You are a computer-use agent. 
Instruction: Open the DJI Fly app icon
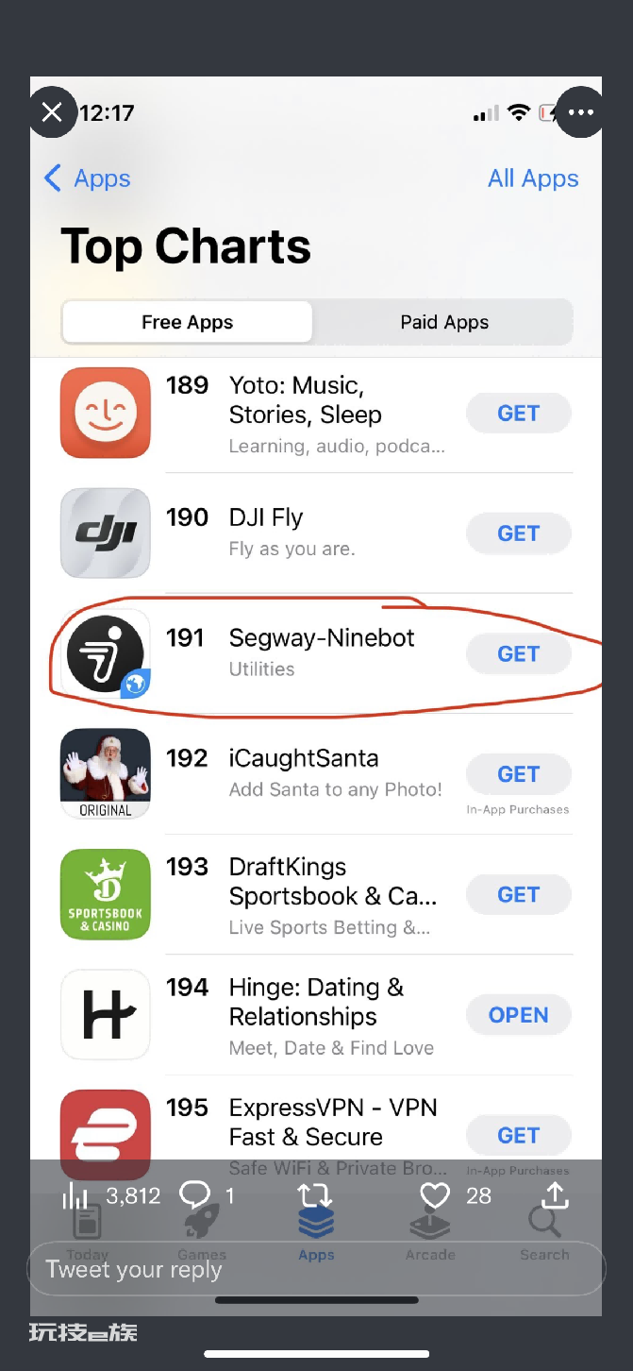click(106, 533)
